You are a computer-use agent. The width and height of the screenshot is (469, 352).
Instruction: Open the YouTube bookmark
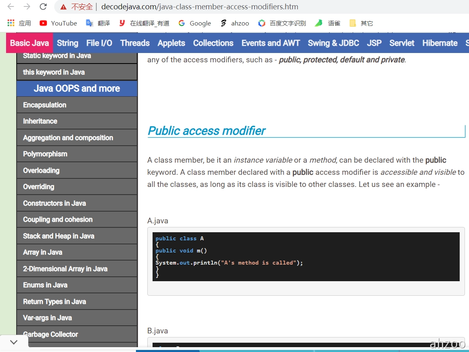click(58, 23)
